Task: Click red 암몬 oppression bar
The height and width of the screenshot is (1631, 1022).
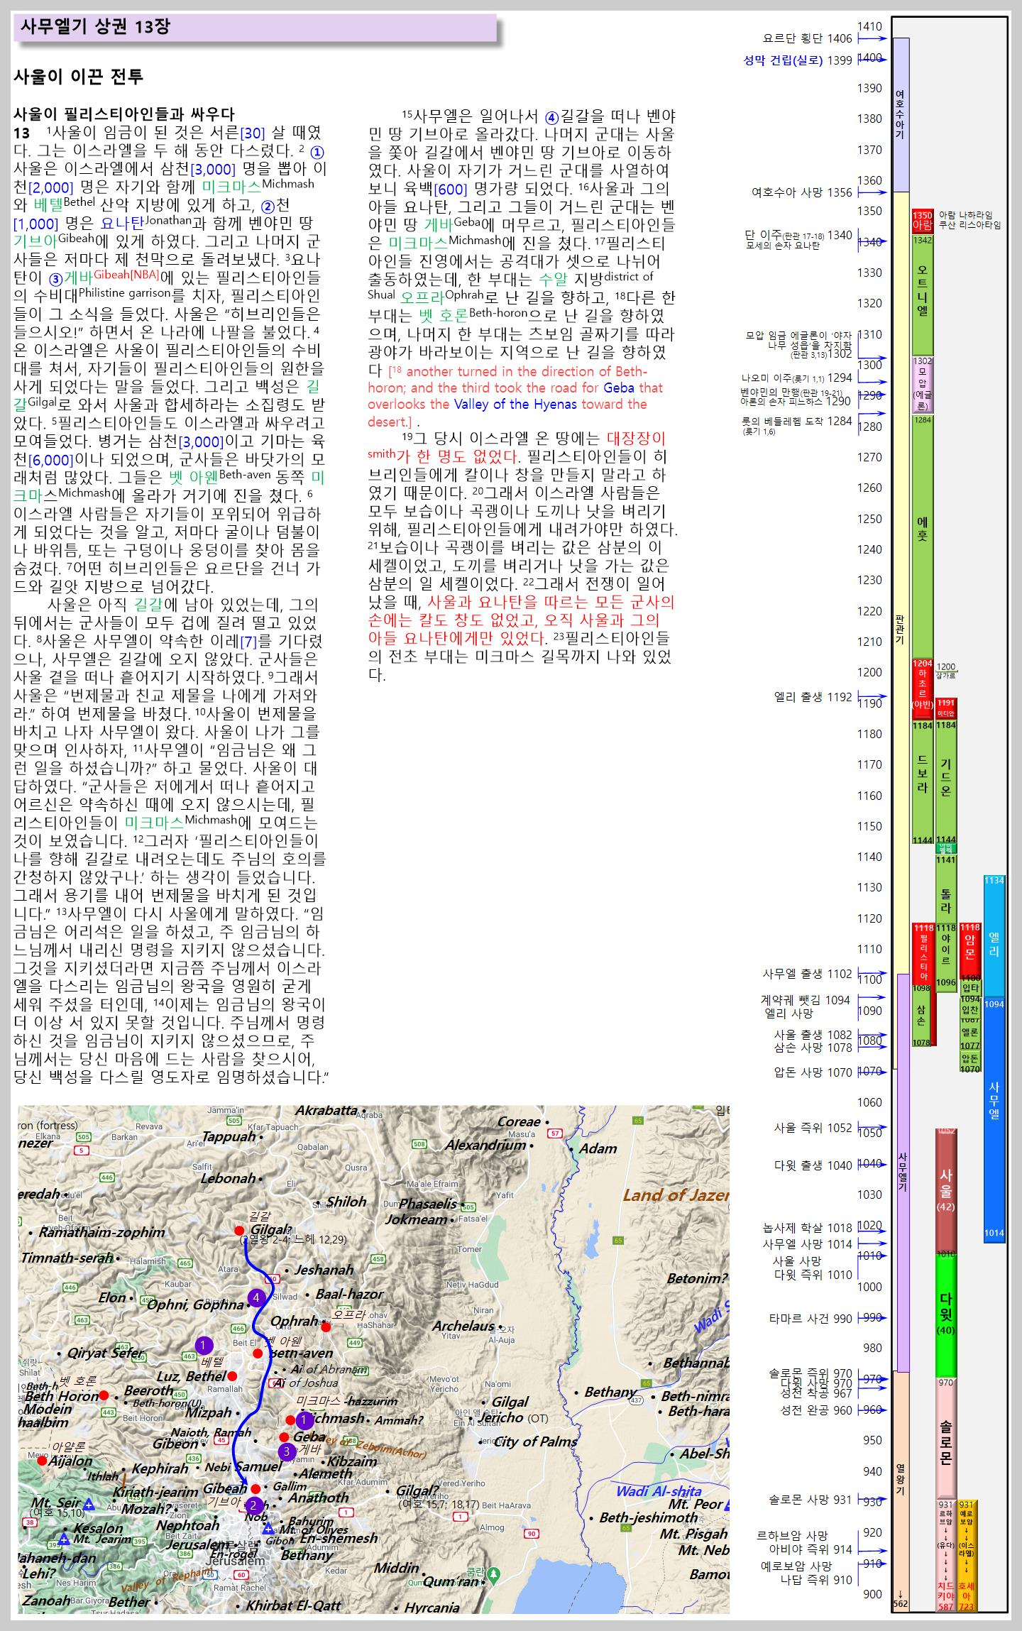Action: pos(970,951)
